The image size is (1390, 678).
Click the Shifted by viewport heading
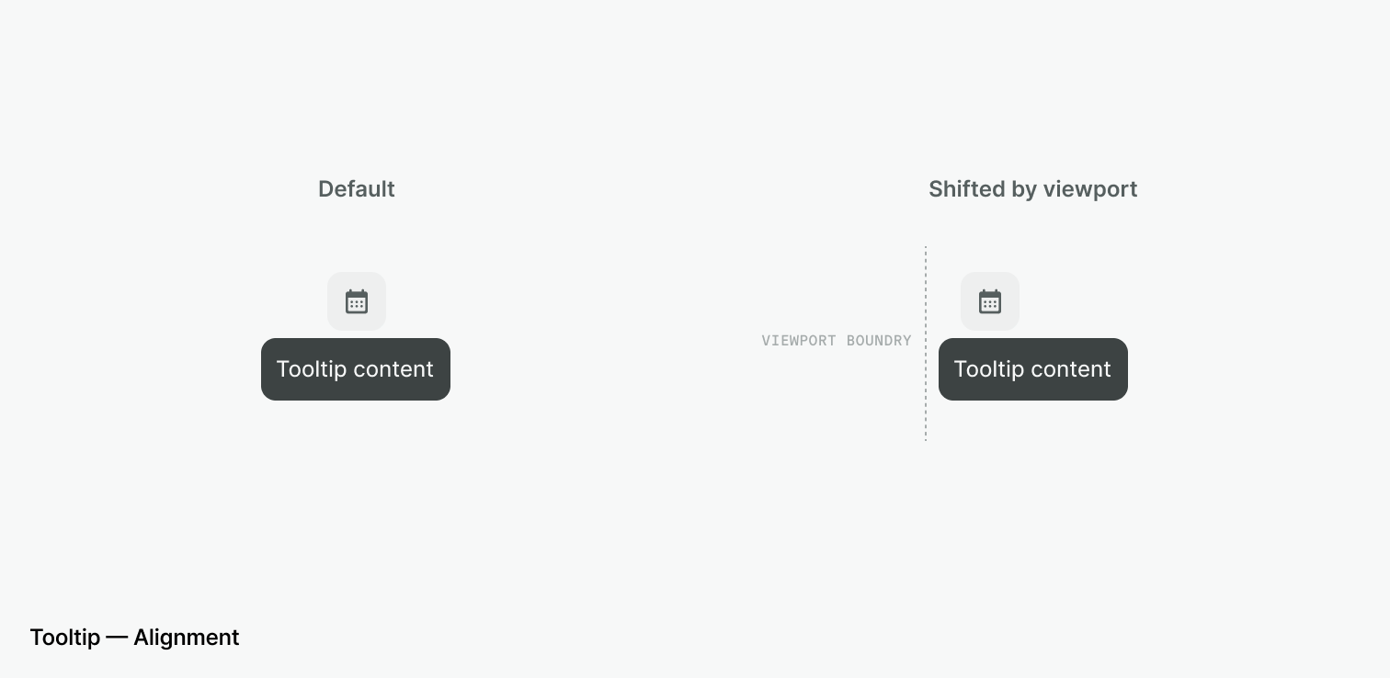coord(1033,189)
